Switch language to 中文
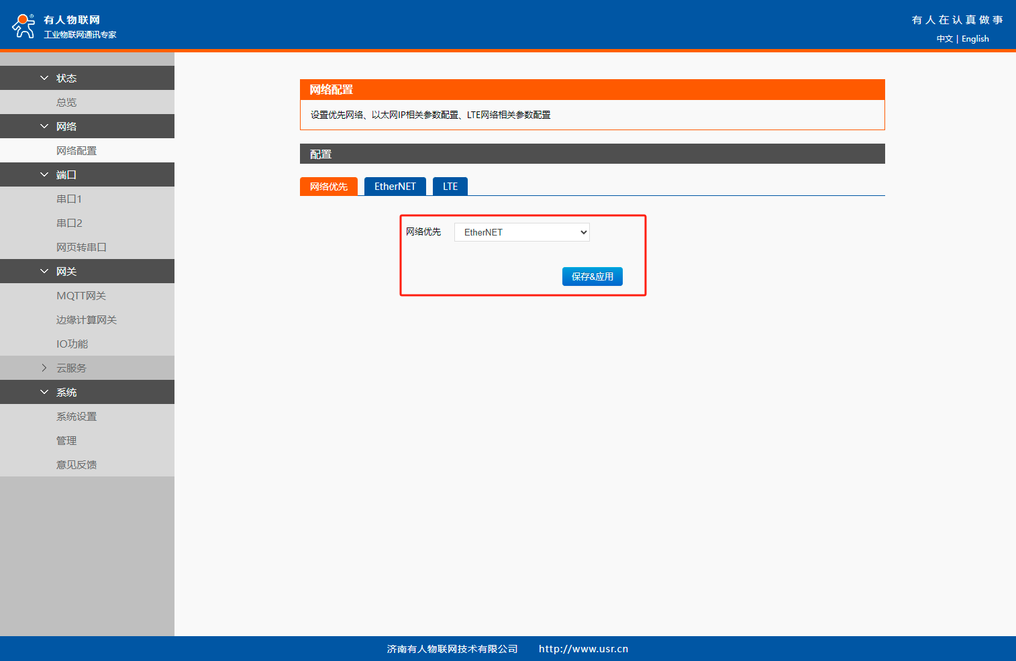This screenshot has width=1016, height=661. tap(944, 39)
